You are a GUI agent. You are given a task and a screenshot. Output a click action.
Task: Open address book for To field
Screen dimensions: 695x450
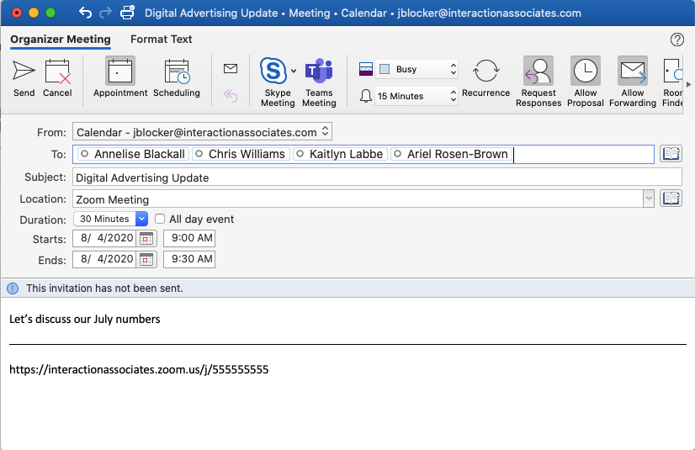click(671, 154)
